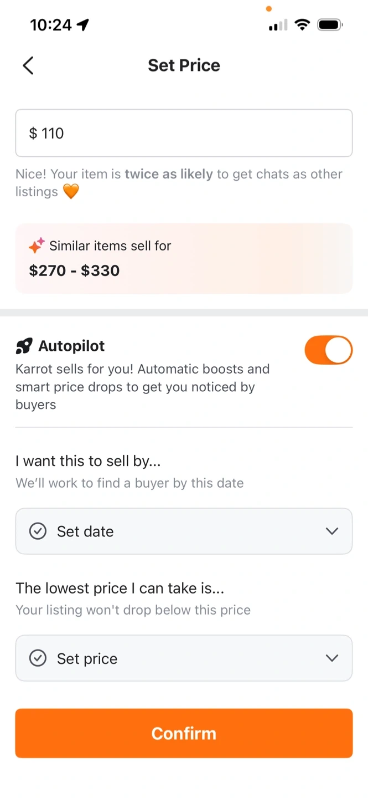Tap the orange heart emoji

[x=71, y=192]
